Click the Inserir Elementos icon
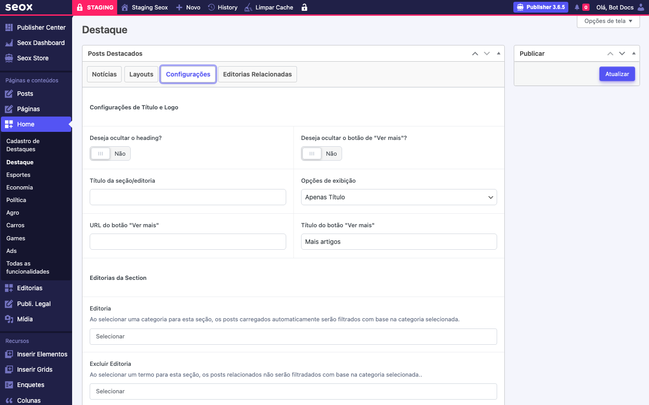649x405 pixels. (x=9, y=354)
